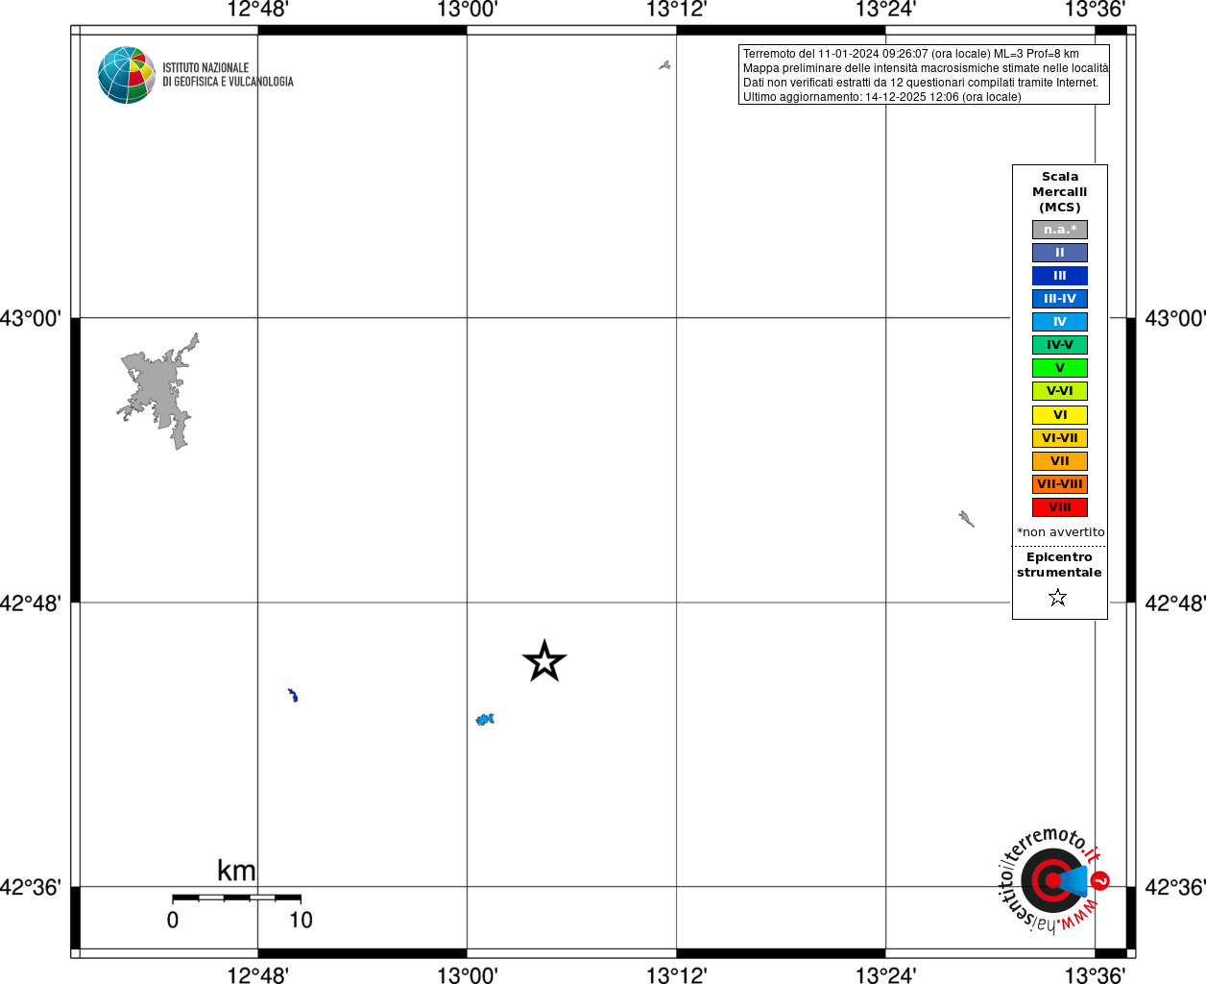The width and height of the screenshot is (1206, 984).
Task: Click the star symbol in the legend
Action: [x=1058, y=598]
